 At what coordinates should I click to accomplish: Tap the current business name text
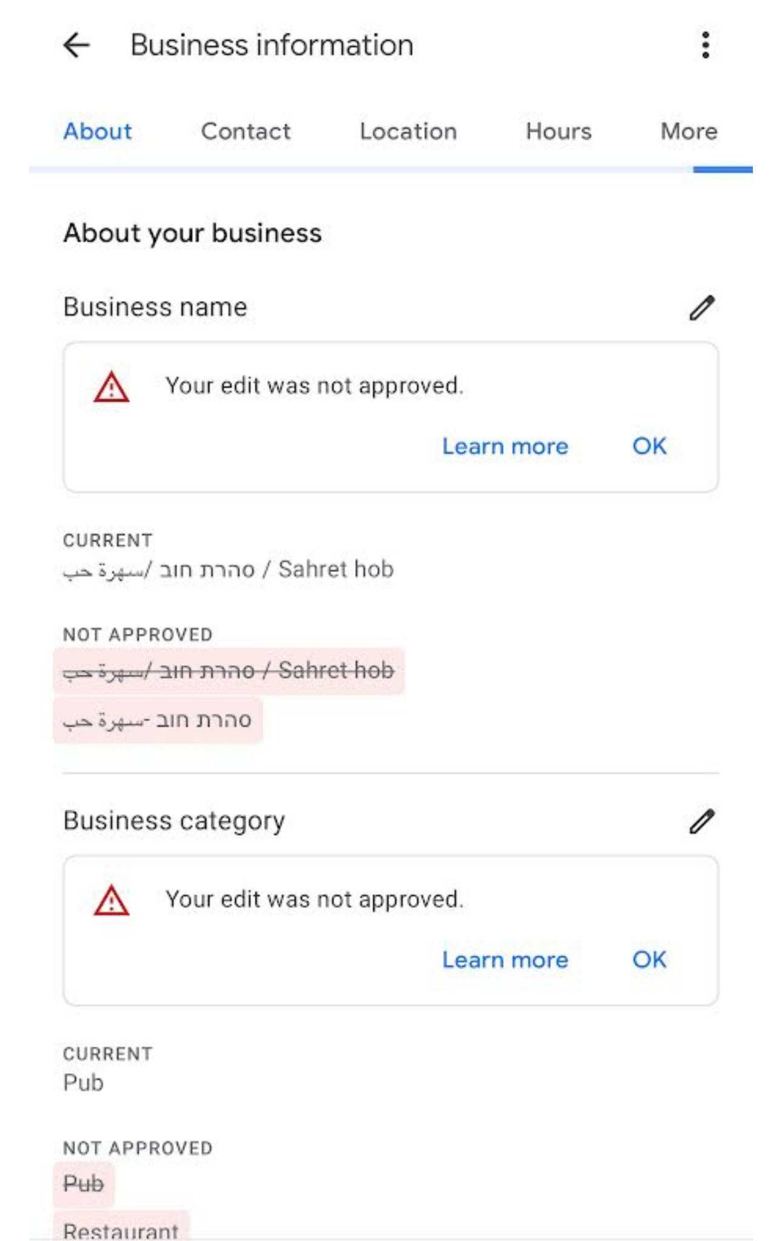229,570
